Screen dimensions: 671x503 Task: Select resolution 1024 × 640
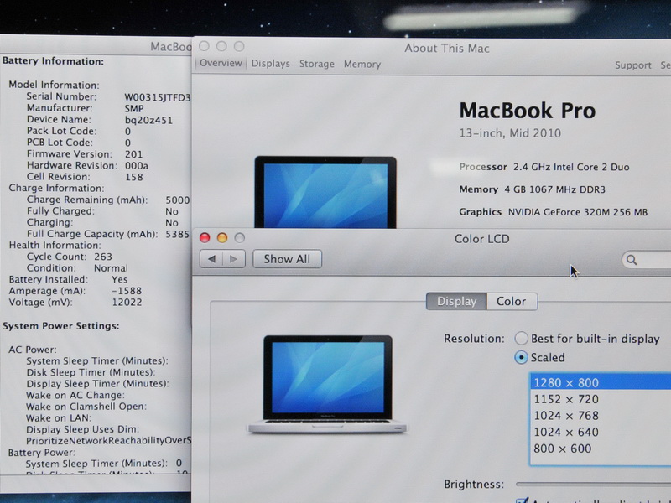601,432
